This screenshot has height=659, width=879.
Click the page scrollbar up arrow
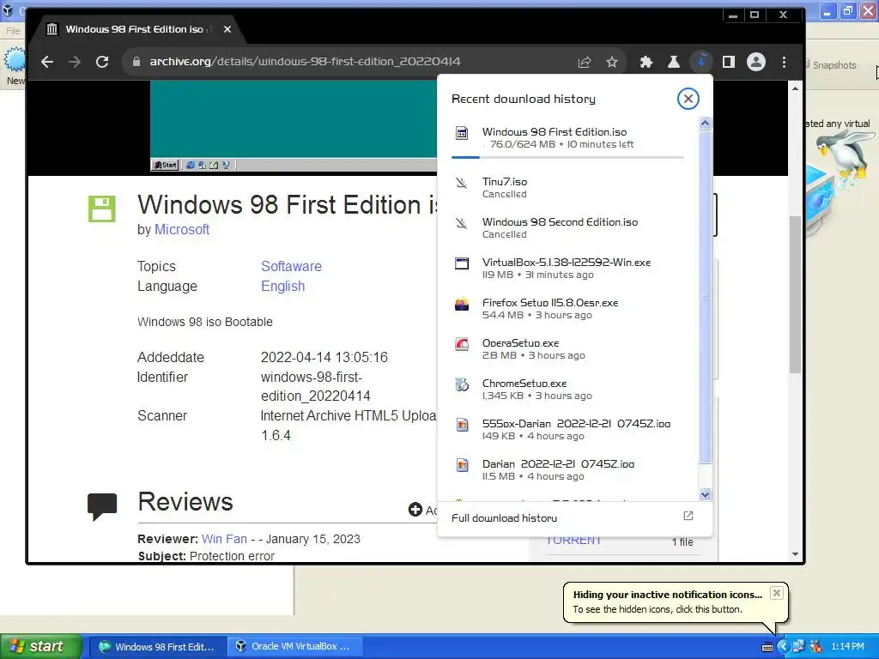point(796,88)
